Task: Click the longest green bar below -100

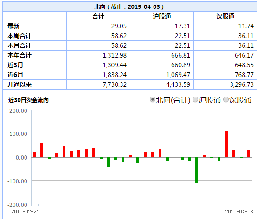Action: point(197,170)
